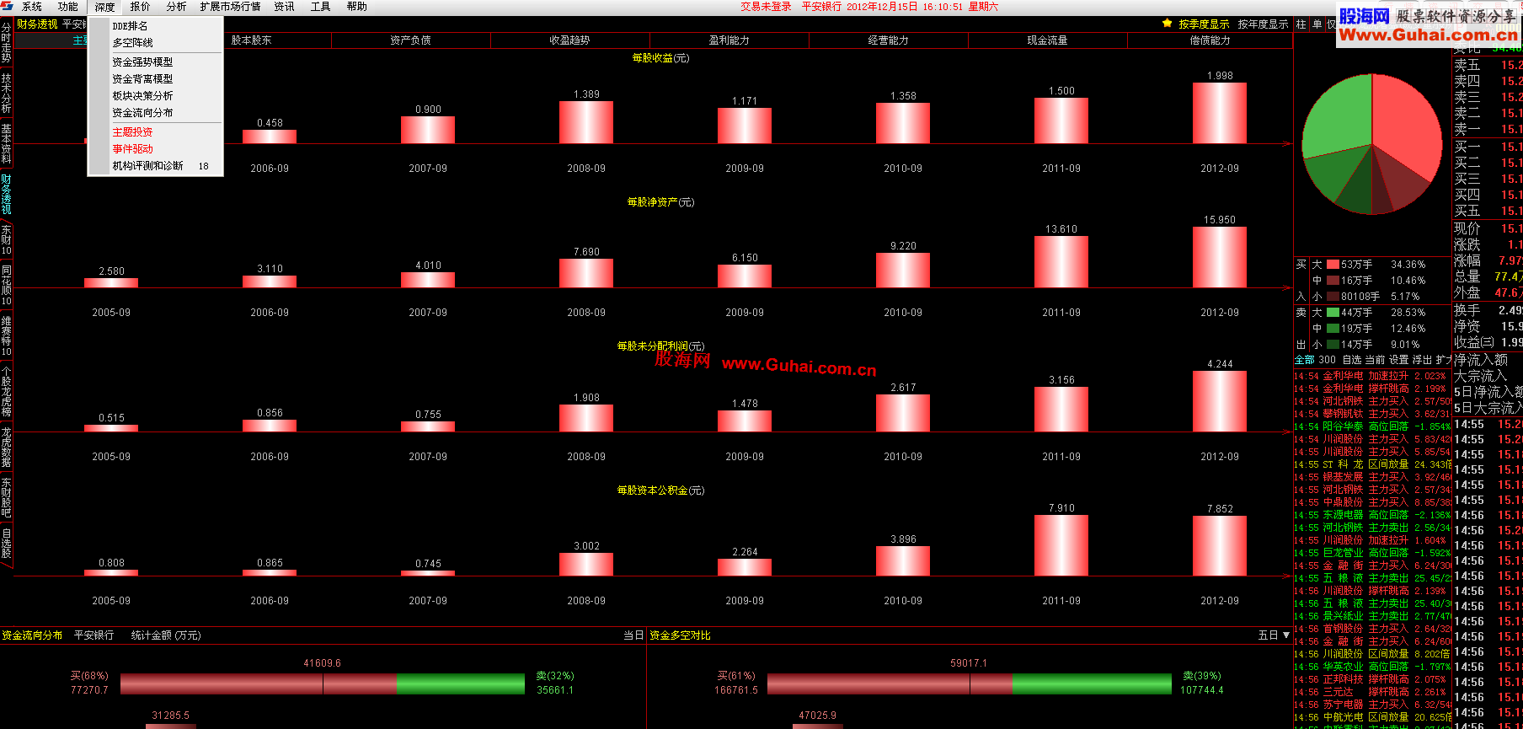Image resolution: width=1523 pixels, height=729 pixels.
Task: Open the 龙虎数据 side tab
Action: [6, 447]
